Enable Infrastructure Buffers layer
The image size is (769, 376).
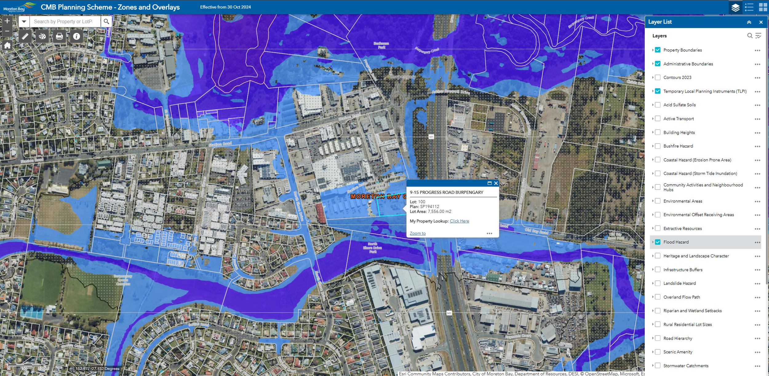(658, 270)
